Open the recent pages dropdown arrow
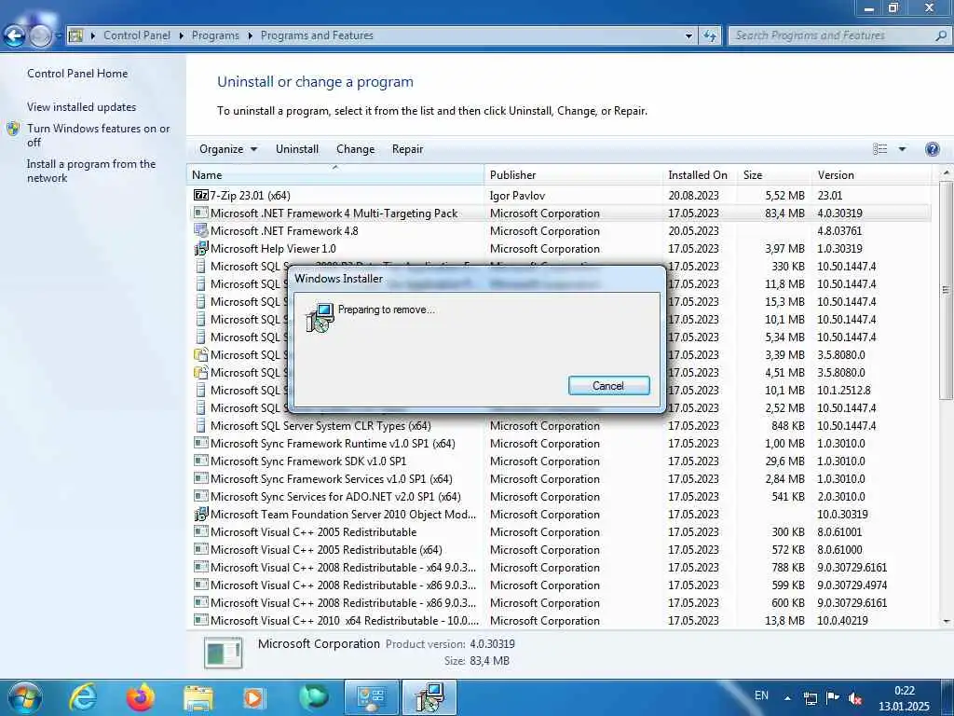This screenshot has width=954, height=716. click(58, 36)
